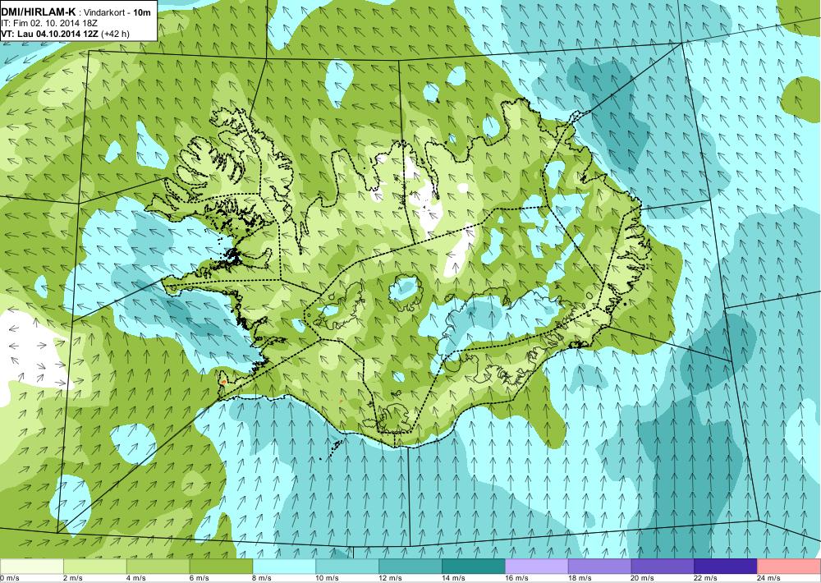Click the "2 m/s" legend label
The height and width of the screenshot is (583, 821).
coord(73,578)
